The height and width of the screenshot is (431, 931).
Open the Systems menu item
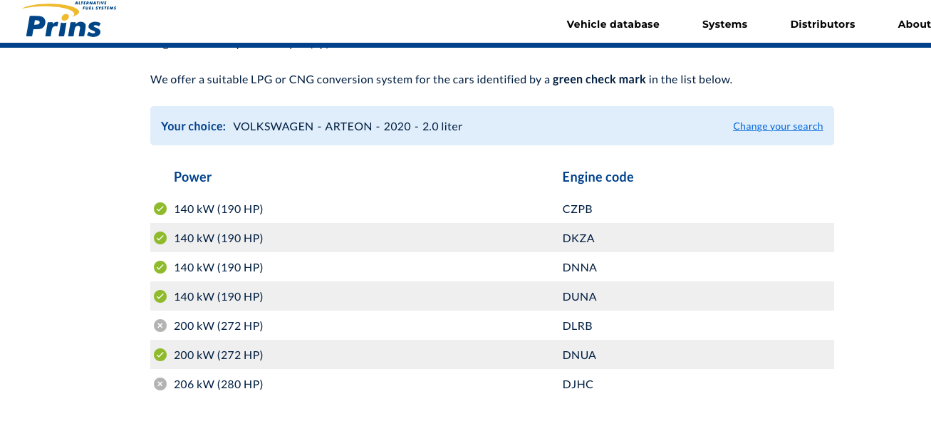(x=724, y=24)
